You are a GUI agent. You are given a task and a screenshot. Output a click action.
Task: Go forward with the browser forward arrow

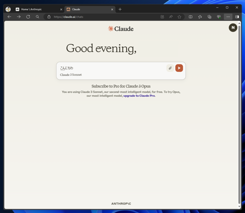[x=19, y=17]
